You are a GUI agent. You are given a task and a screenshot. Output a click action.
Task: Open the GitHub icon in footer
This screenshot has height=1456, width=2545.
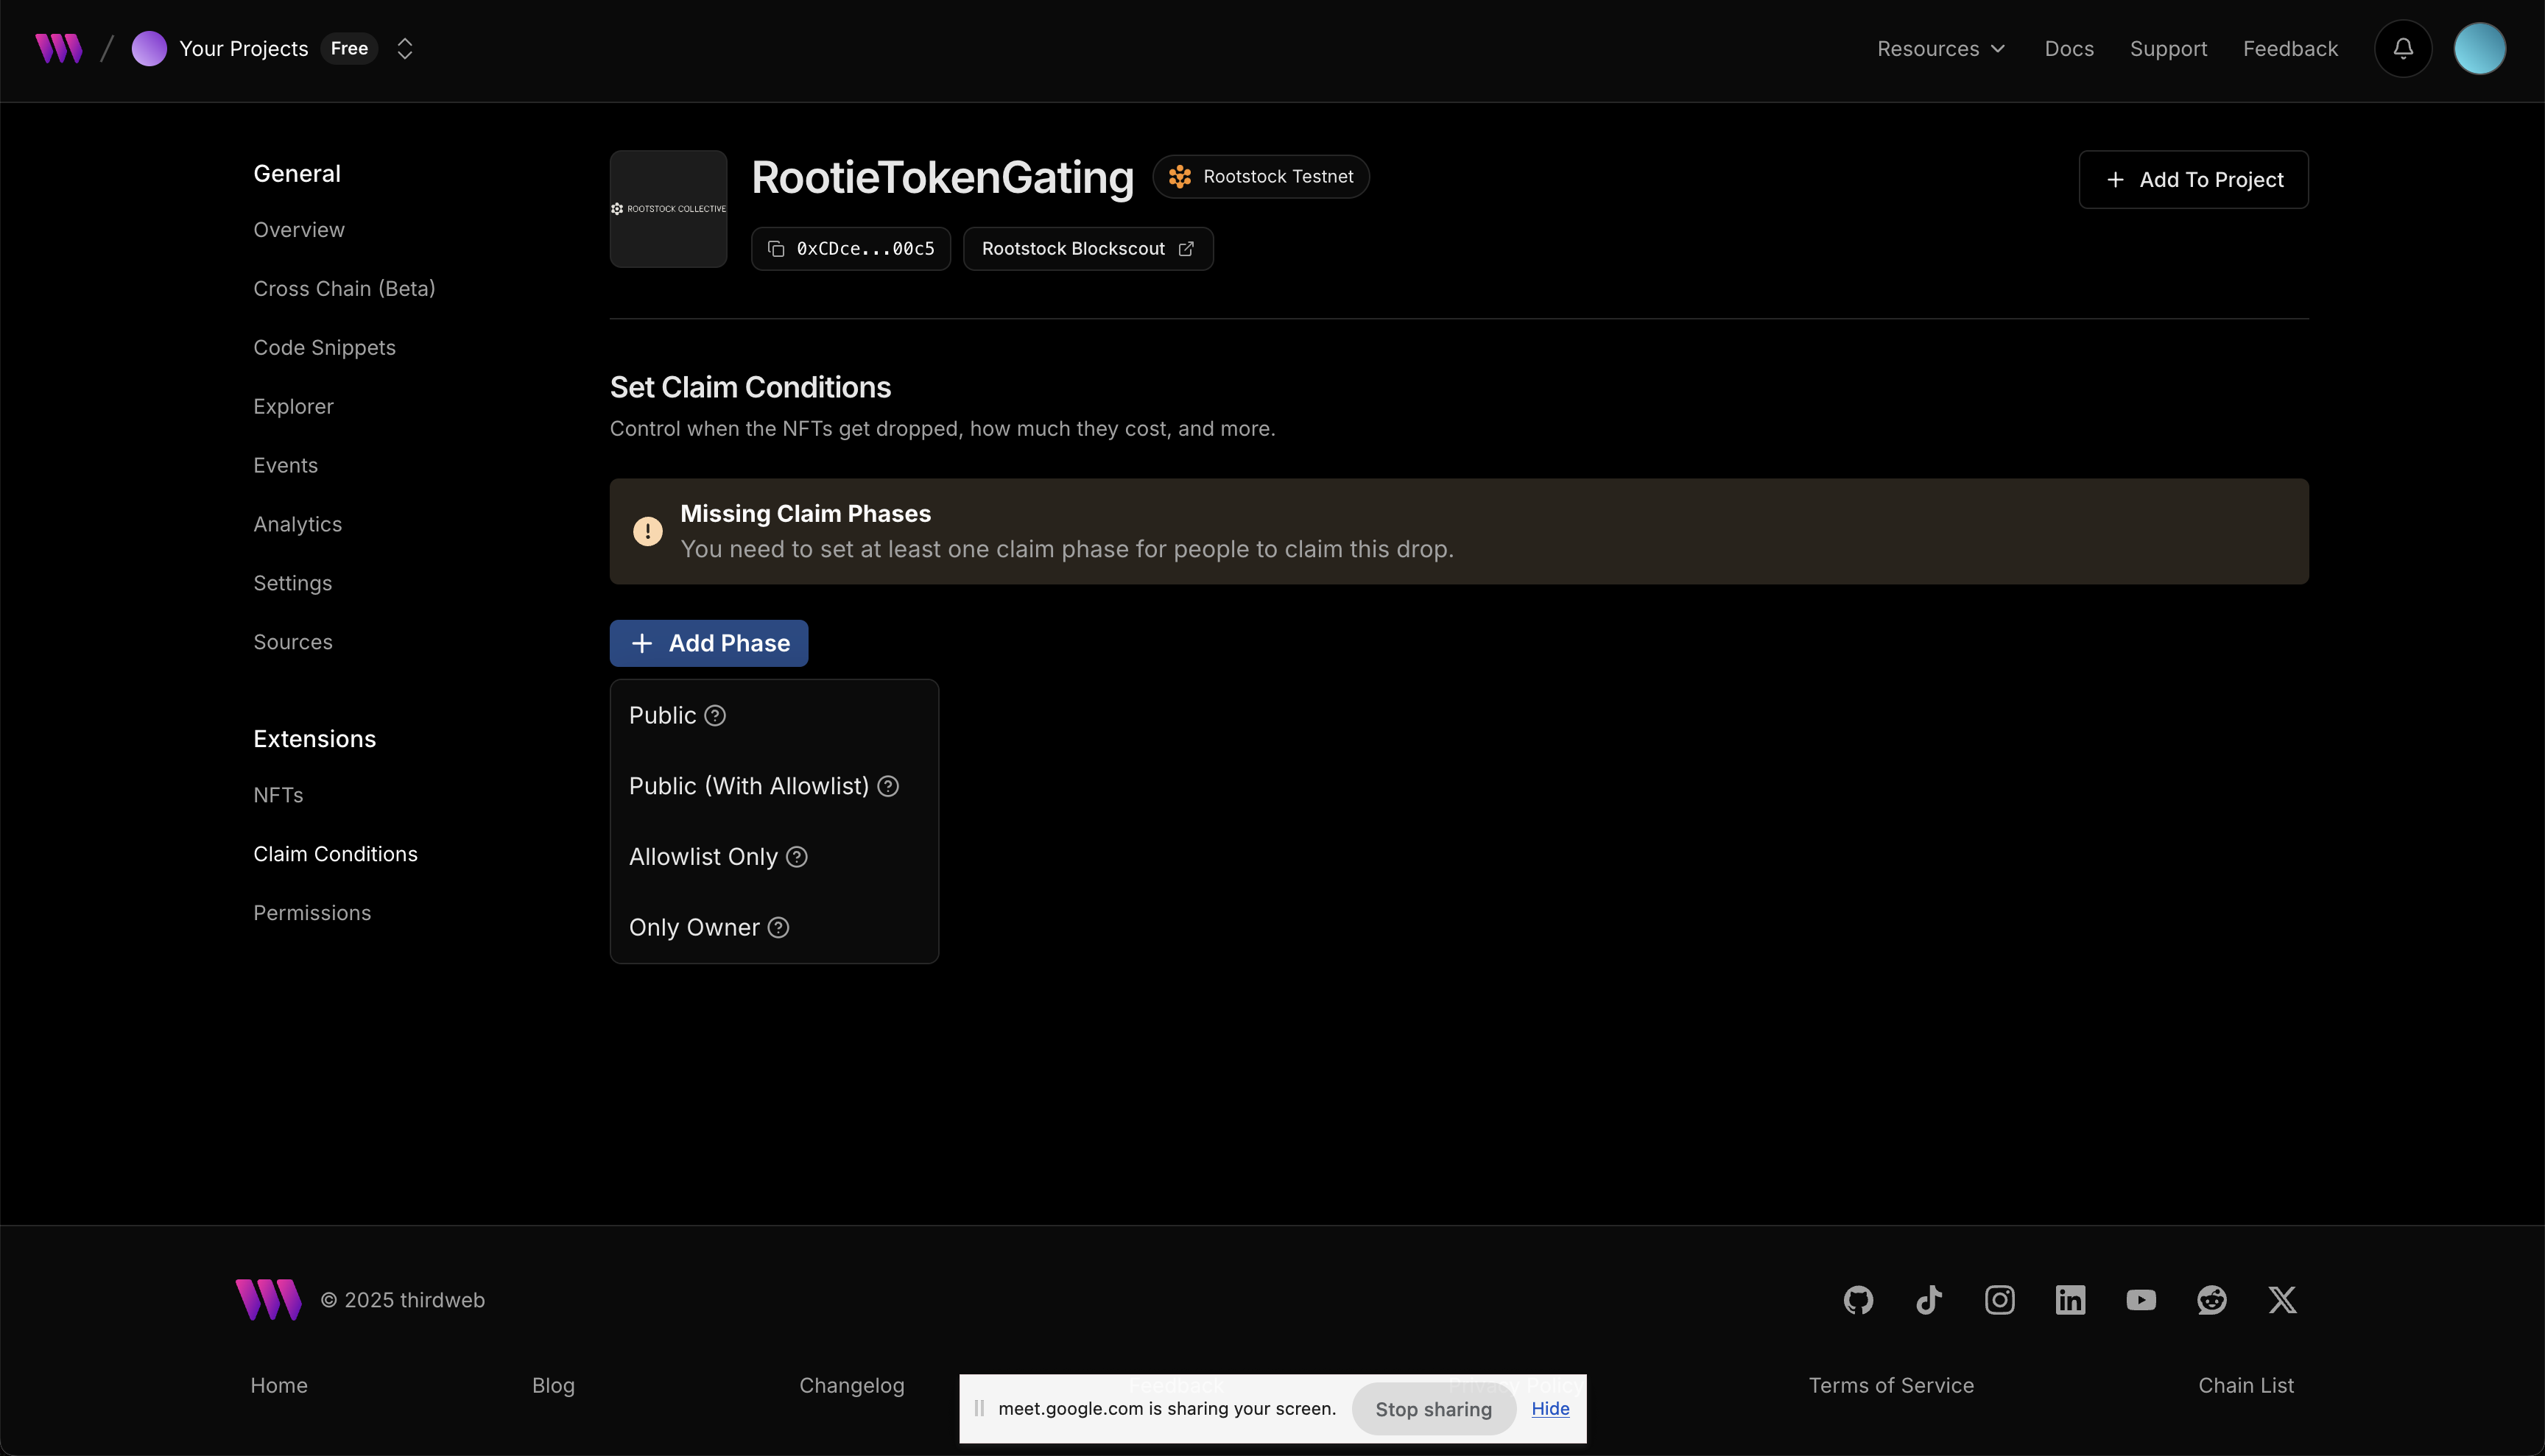point(1858,1300)
